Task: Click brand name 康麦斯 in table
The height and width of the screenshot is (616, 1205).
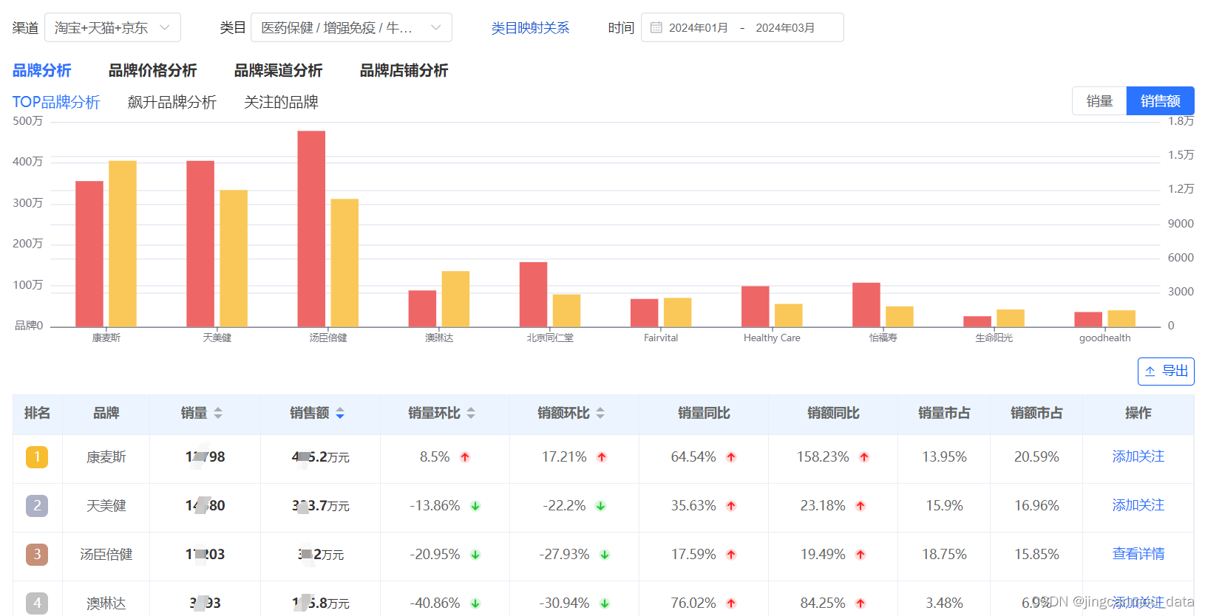Action: (106, 457)
